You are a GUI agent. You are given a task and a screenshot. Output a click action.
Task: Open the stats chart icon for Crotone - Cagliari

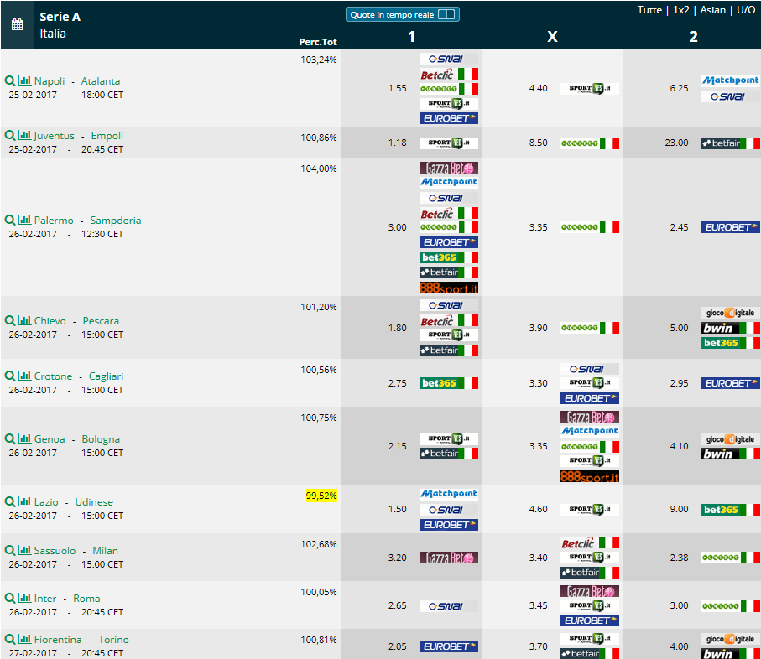click(x=24, y=376)
